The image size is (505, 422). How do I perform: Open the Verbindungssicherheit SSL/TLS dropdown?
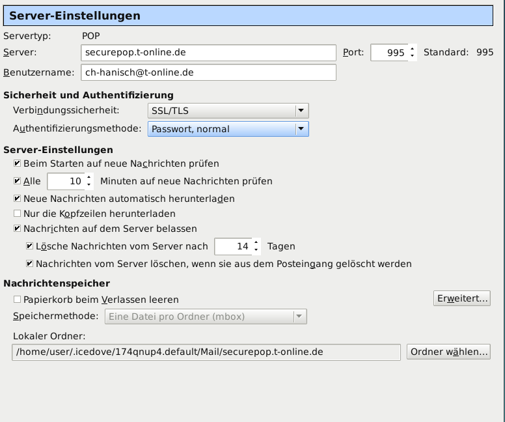point(228,111)
